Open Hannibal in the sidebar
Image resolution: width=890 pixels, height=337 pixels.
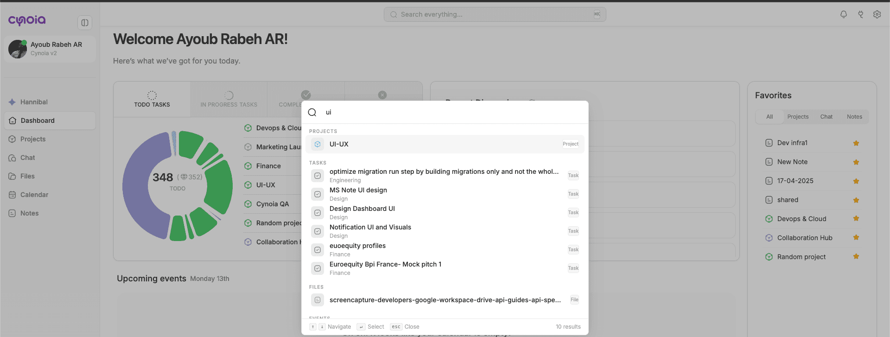coord(50,102)
